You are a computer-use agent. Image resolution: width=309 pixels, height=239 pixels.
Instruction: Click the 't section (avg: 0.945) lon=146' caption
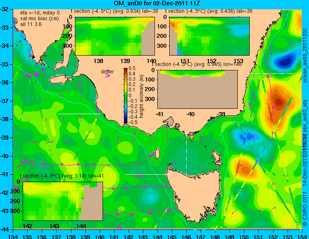tap(197, 64)
